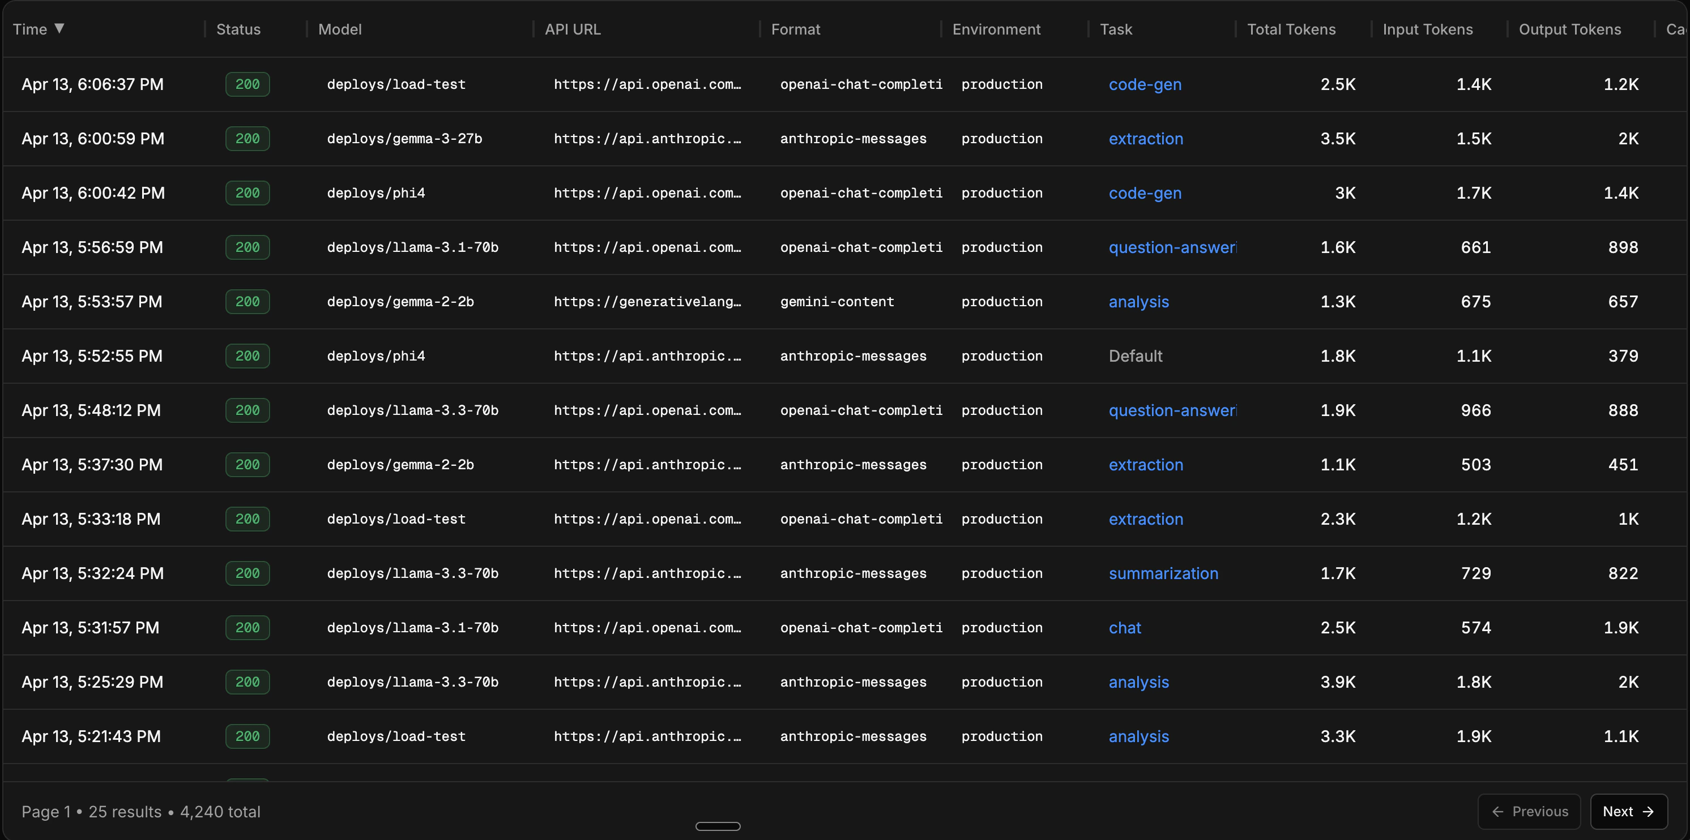The height and width of the screenshot is (840, 1690).
Task: Select the Apr 13, 5:25:29 PM timestamp
Action: [x=92, y=682]
